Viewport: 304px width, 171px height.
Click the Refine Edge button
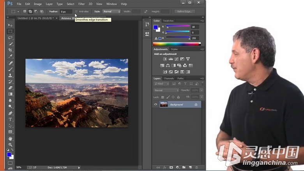click(x=184, y=11)
